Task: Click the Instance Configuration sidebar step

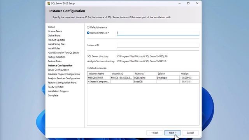Action: point(60,66)
